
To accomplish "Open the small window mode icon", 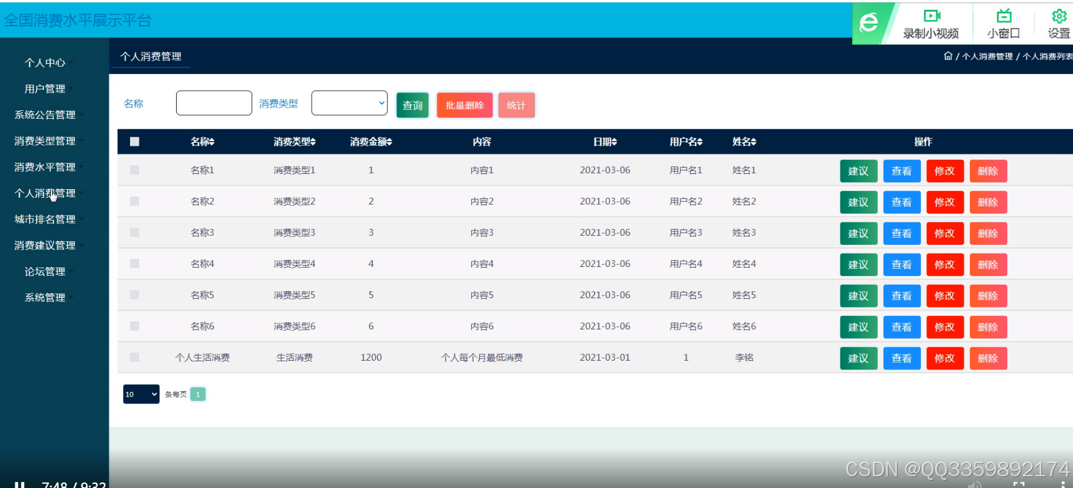I will tap(1004, 16).
